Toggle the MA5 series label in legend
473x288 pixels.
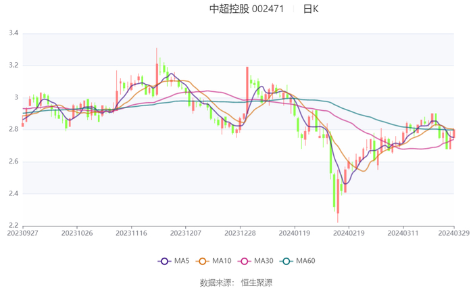click(182, 261)
